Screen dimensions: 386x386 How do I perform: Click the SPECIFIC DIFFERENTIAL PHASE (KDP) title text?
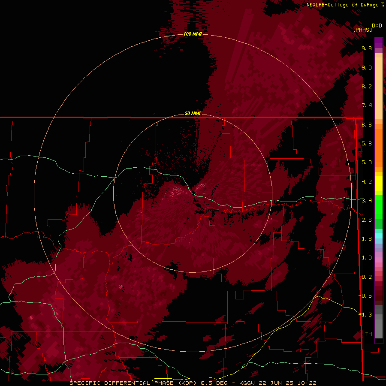pyautogui.click(x=134, y=383)
